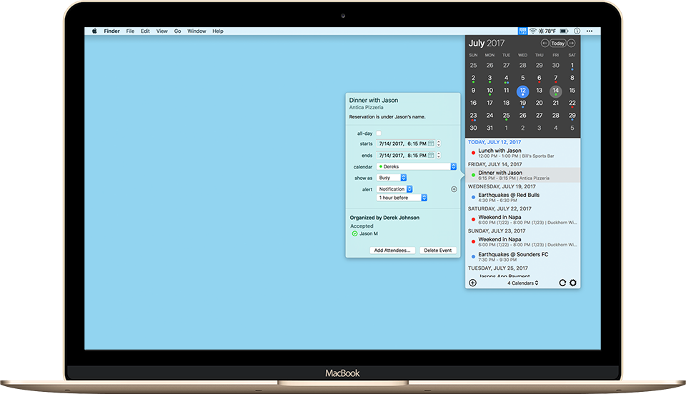Select July 12 in calendar grid
Image resolution: width=686 pixels, height=394 pixels.
[x=523, y=91]
